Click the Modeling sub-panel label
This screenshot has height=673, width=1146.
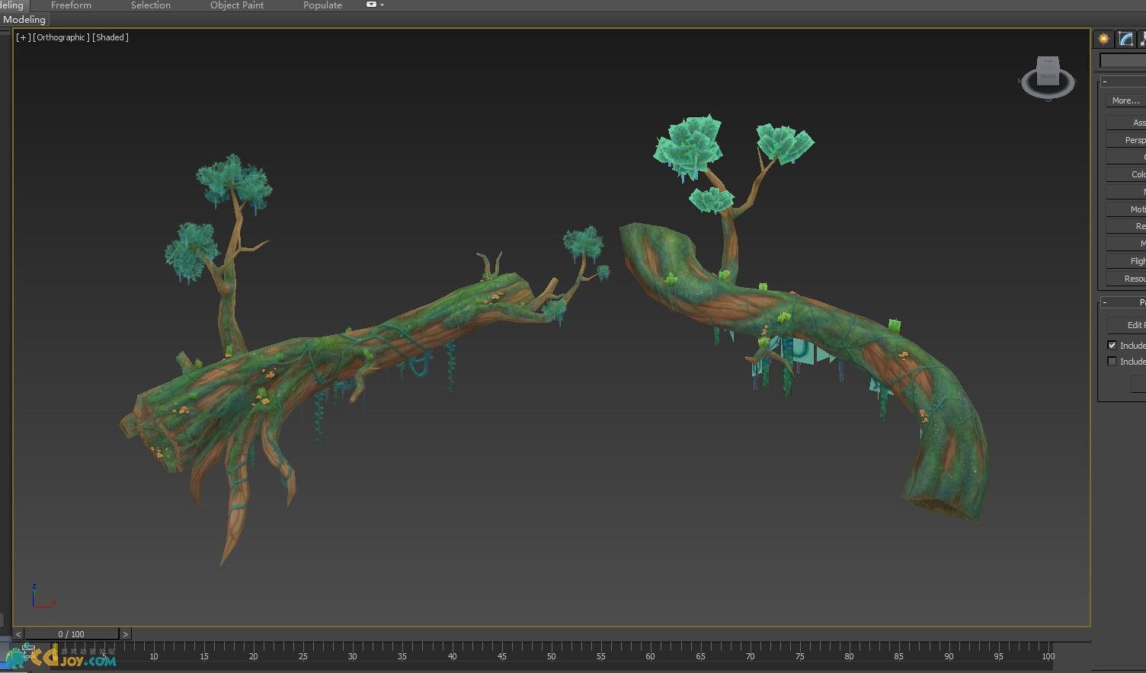coord(24,20)
